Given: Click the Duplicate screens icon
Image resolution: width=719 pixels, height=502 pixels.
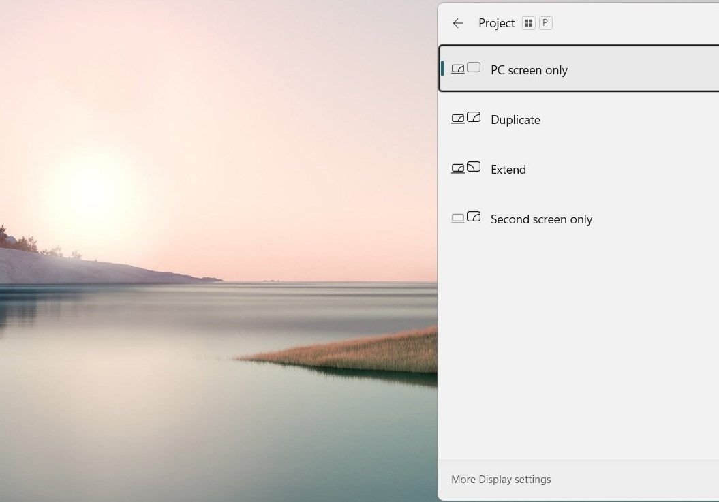Looking at the screenshot, I should (466, 118).
